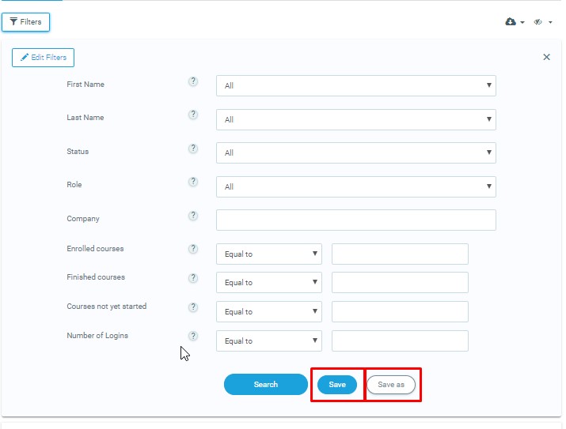This screenshot has height=429, width=566.
Task: Click the help icon next to First Name
Action: tap(193, 81)
